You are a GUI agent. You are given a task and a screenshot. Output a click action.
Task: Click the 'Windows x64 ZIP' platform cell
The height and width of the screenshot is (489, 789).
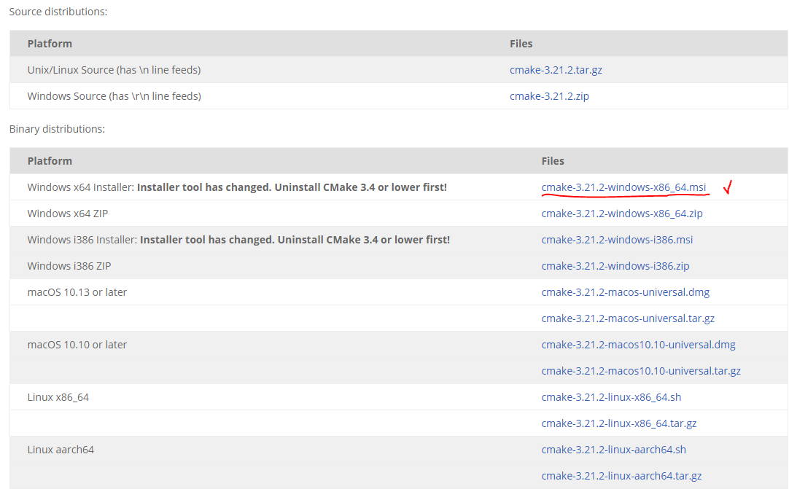(x=67, y=214)
